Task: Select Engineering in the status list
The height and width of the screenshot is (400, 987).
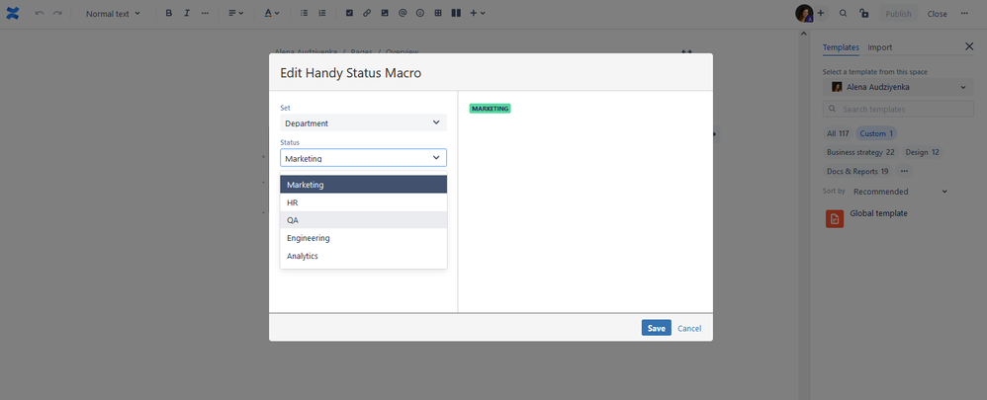Action: pyautogui.click(x=363, y=238)
